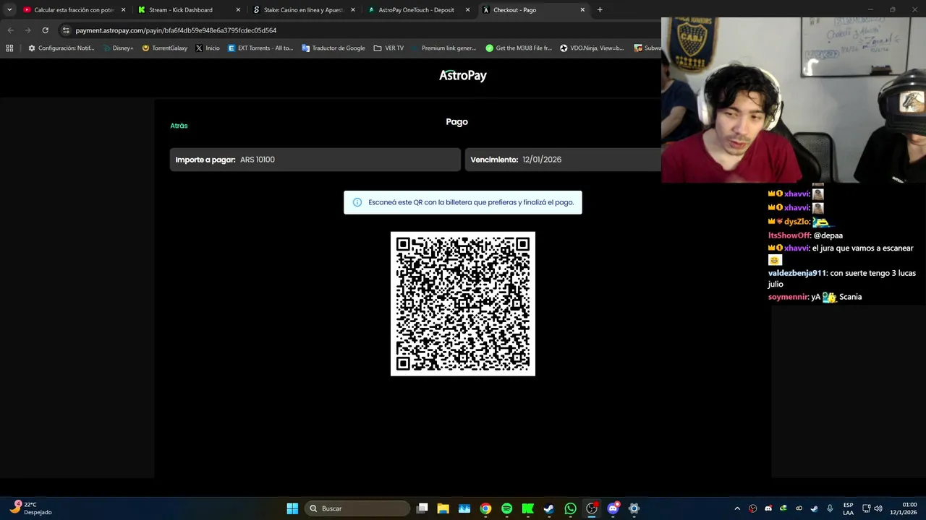Close the Checkout - Pago tab
The height and width of the screenshot is (520, 926).
coord(582,10)
